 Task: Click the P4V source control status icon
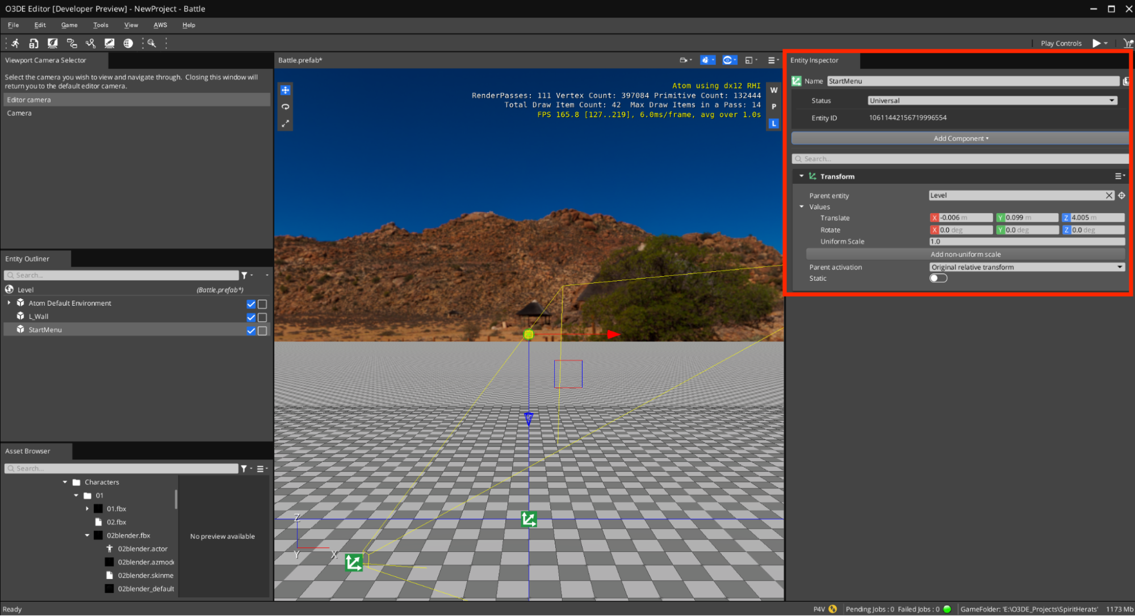pyautogui.click(x=832, y=609)
